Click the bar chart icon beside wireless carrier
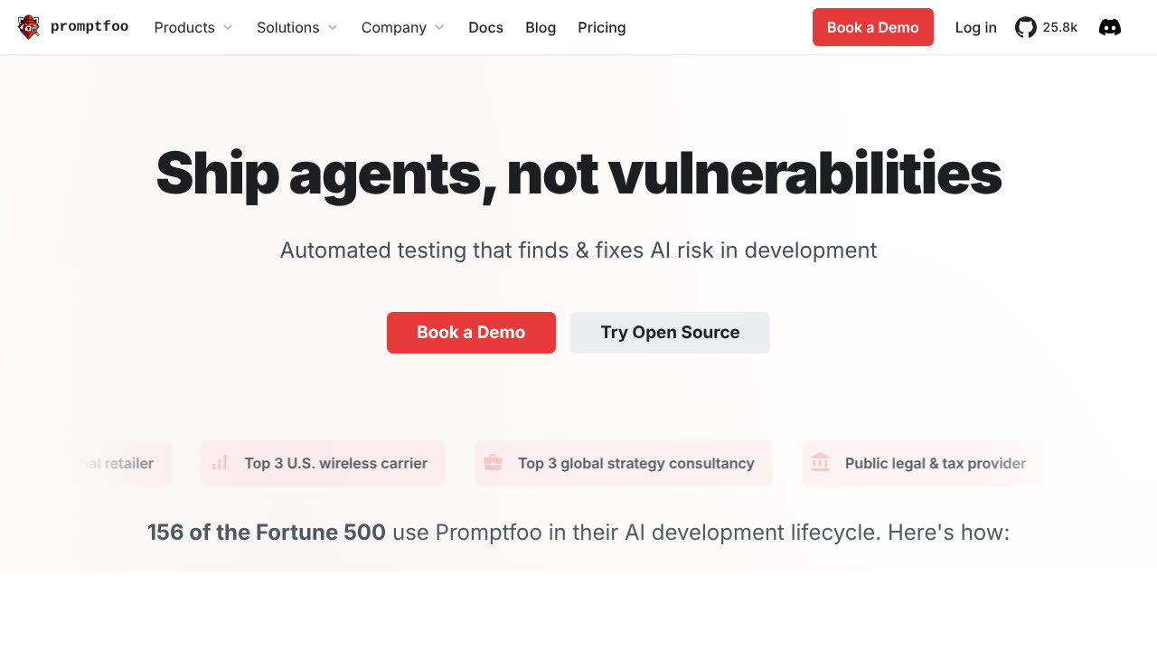Screen dimensions: 1157x651 (220, 463)
